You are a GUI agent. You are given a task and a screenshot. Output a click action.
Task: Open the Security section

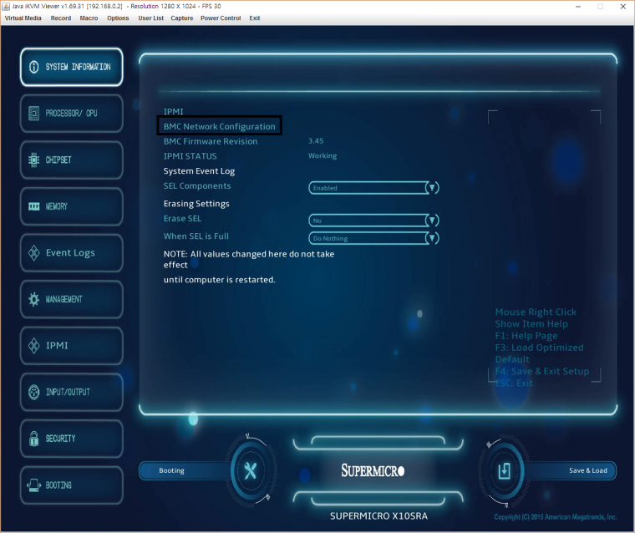[x=72, y=439]
